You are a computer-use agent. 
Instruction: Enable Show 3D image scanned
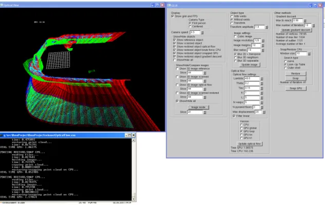(177, 76)
